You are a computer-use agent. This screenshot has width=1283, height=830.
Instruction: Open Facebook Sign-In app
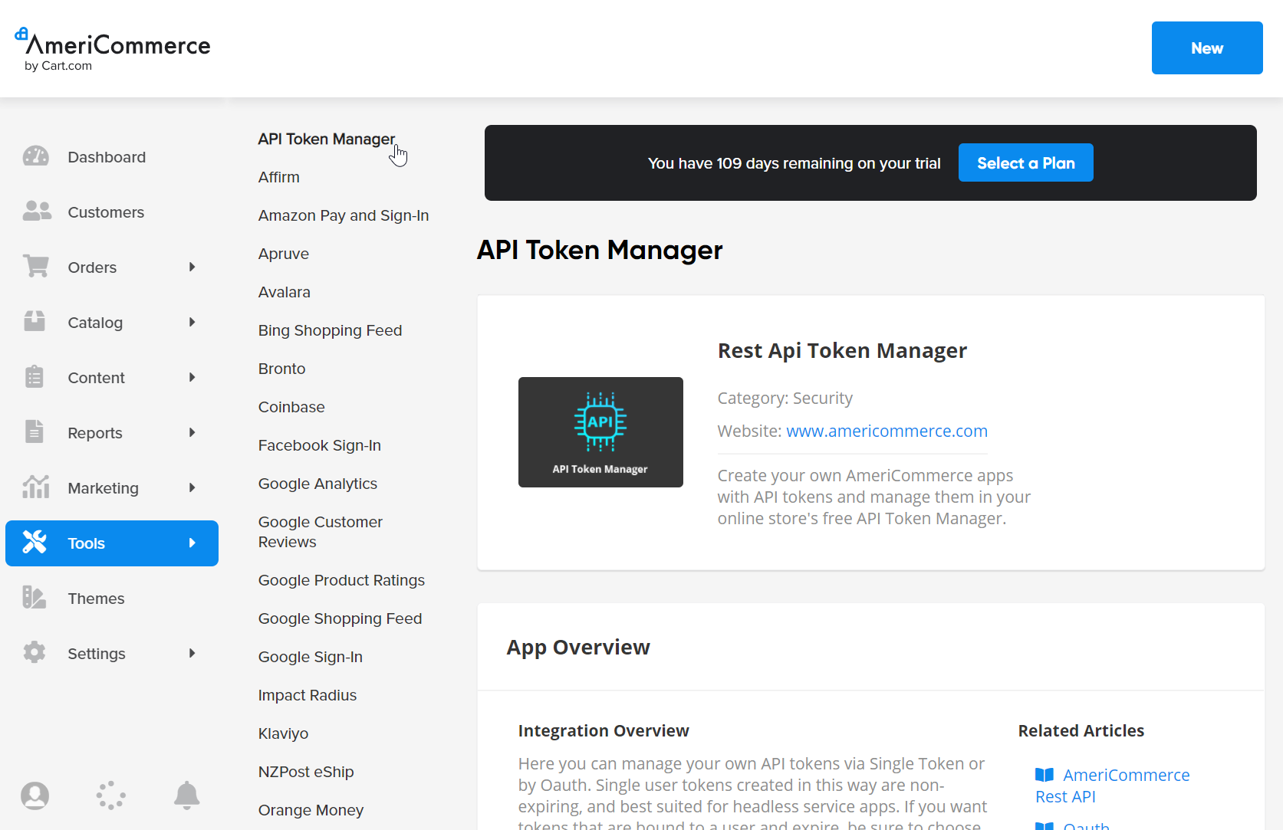(320, 445)
